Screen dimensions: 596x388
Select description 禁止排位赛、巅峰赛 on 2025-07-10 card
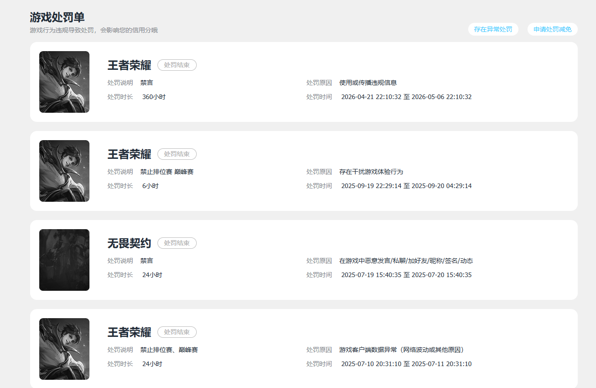[169, 350]
